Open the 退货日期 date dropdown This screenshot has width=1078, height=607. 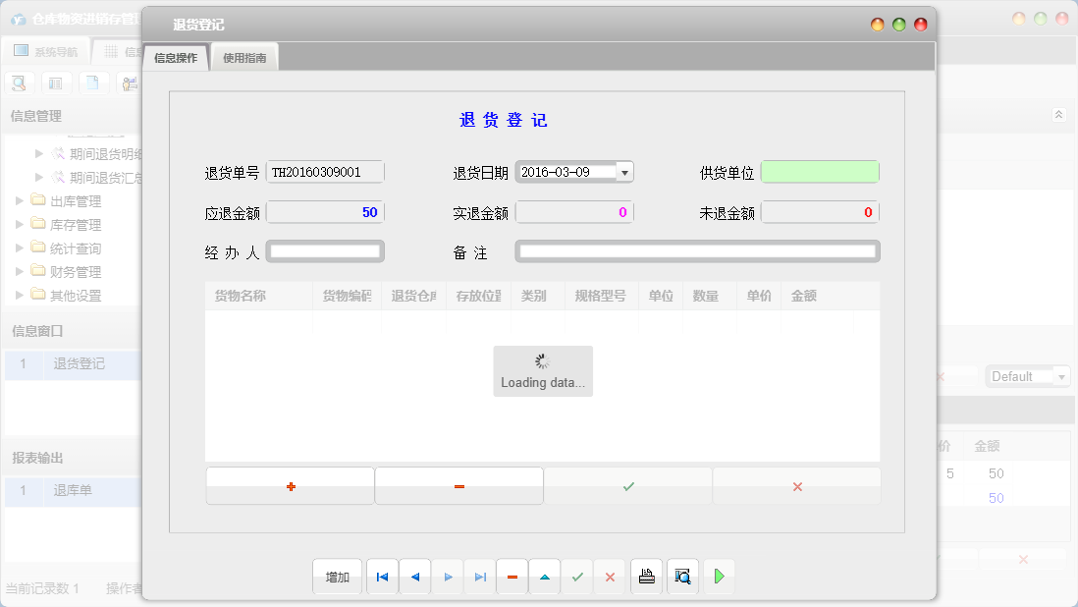(x=625, y=171)
